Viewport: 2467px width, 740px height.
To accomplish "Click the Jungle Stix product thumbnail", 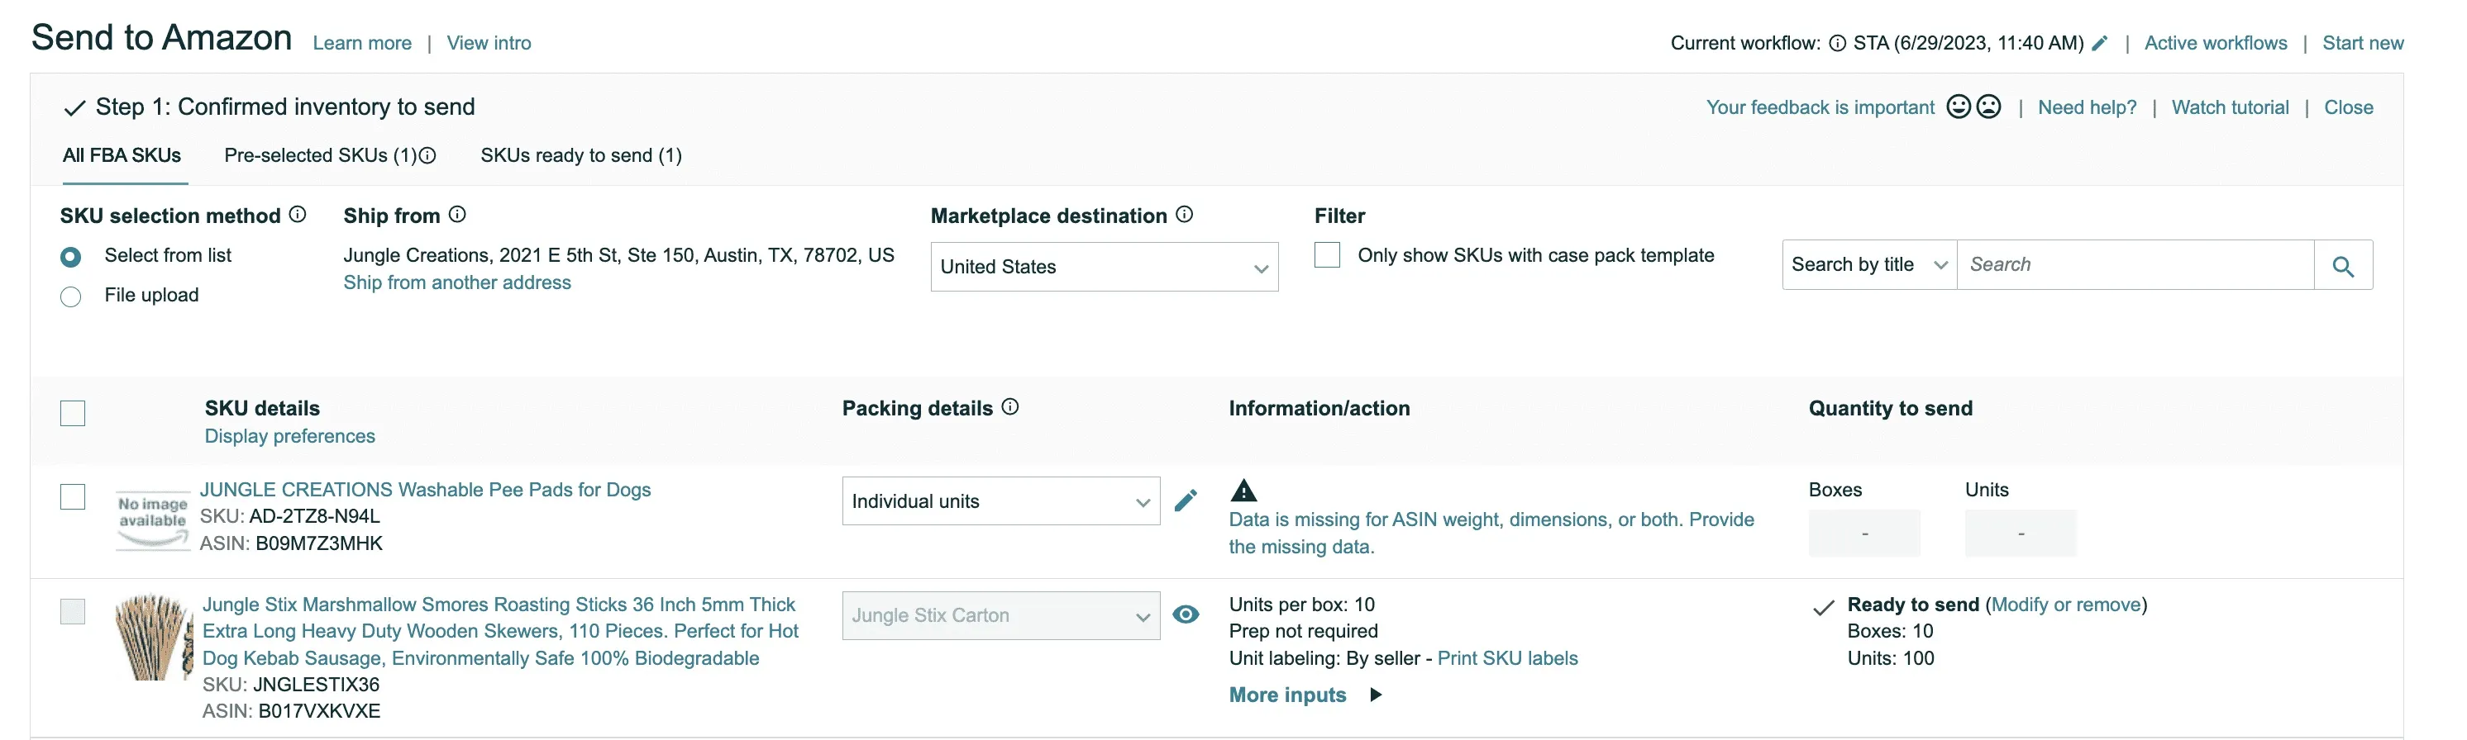I will tap(152, 637).
